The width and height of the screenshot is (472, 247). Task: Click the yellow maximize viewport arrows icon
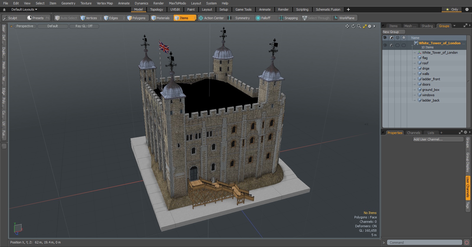coord(365,26)
